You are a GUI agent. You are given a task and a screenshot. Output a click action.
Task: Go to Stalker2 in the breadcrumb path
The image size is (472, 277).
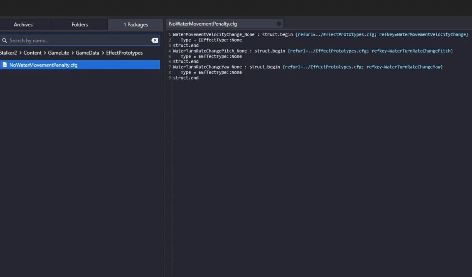[8, 53]
